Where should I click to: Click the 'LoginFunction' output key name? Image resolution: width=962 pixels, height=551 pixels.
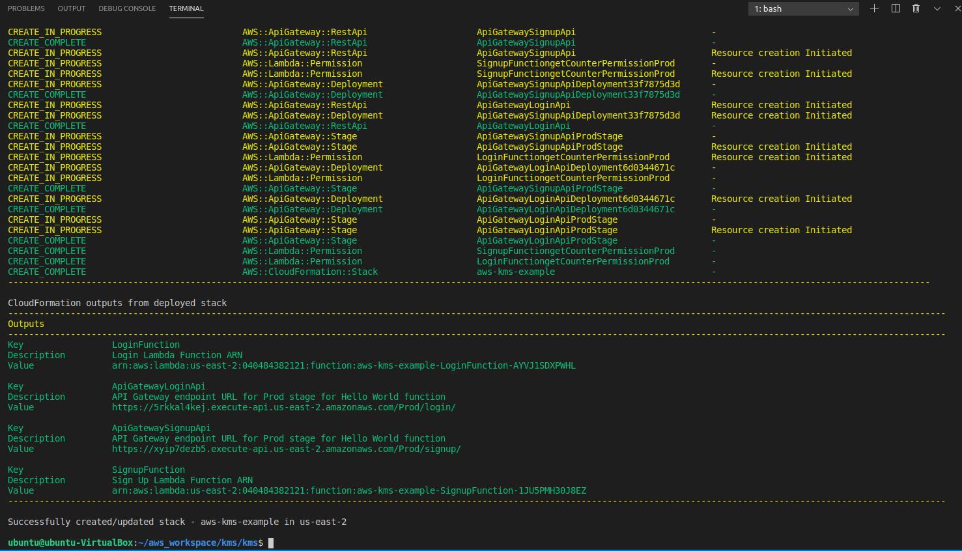click(x=146, y=345)
